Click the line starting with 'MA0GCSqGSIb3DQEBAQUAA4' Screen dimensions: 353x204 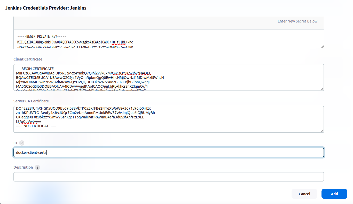(82, 86)
